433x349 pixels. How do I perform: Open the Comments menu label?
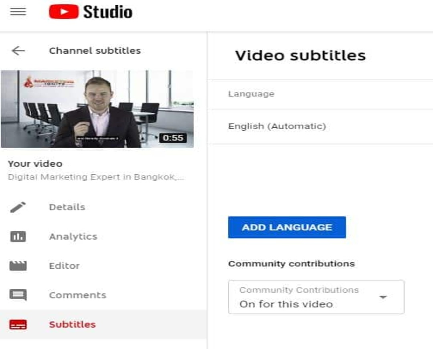tap(77, 295)
